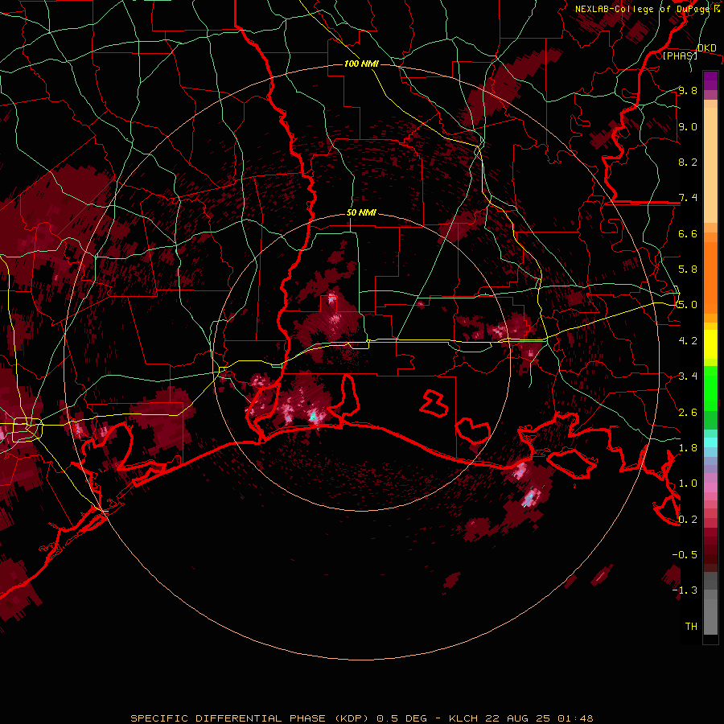This screenshot has width=724, height=724.
Task: Click the 'TH' threshold label on the scale
Action: click(x=691, y=627)
